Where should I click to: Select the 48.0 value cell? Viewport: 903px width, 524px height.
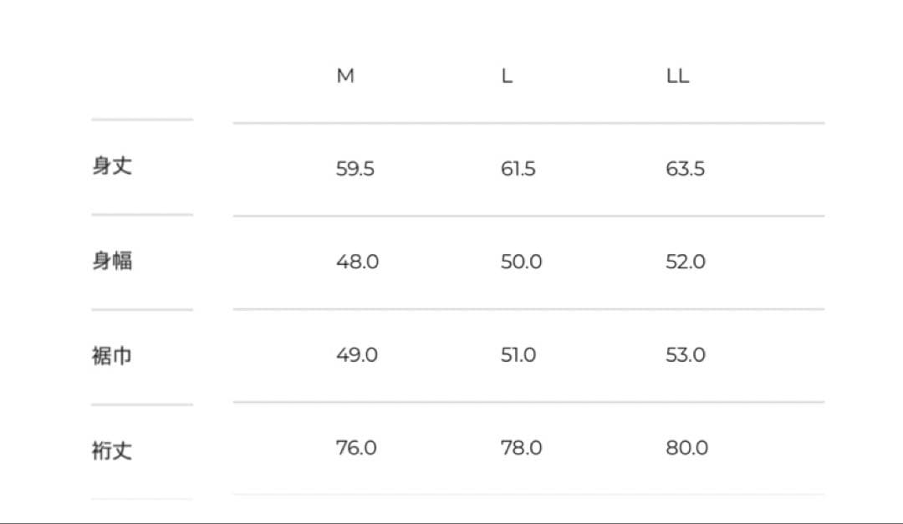[357, 262]
